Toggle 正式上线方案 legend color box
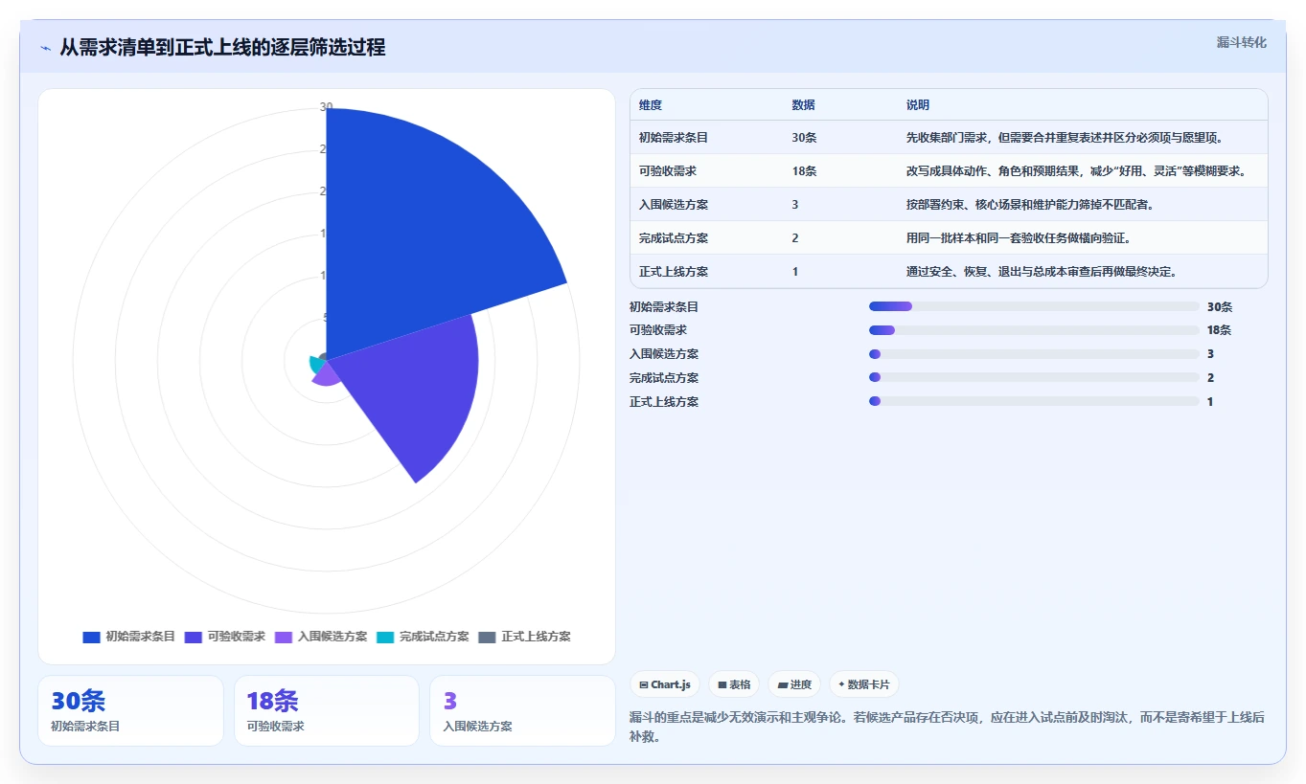The height and width of the screenshot is (784, 1306). tap(487, 637)
